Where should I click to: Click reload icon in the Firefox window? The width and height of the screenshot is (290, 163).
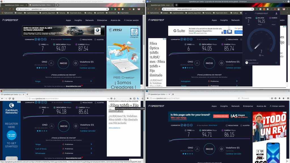pyautogui.click(x=10, y=98)
